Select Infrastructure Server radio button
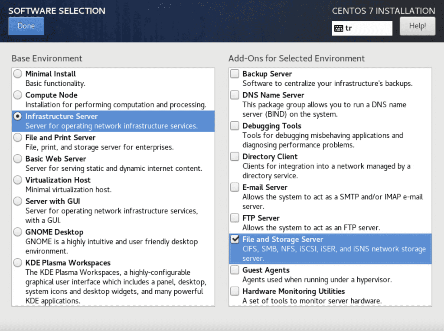 pyautogui.click(x=17, y=116)
